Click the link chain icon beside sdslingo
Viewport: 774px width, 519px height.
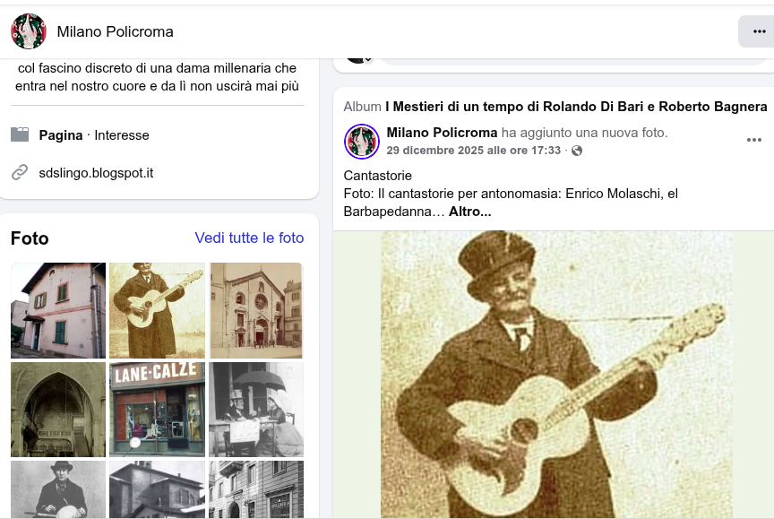coord(20,172)
